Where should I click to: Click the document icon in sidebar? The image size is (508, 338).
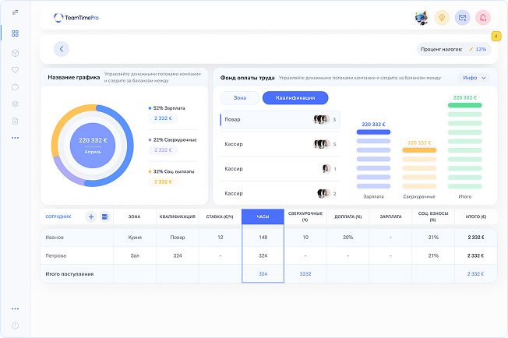point(15,121)
